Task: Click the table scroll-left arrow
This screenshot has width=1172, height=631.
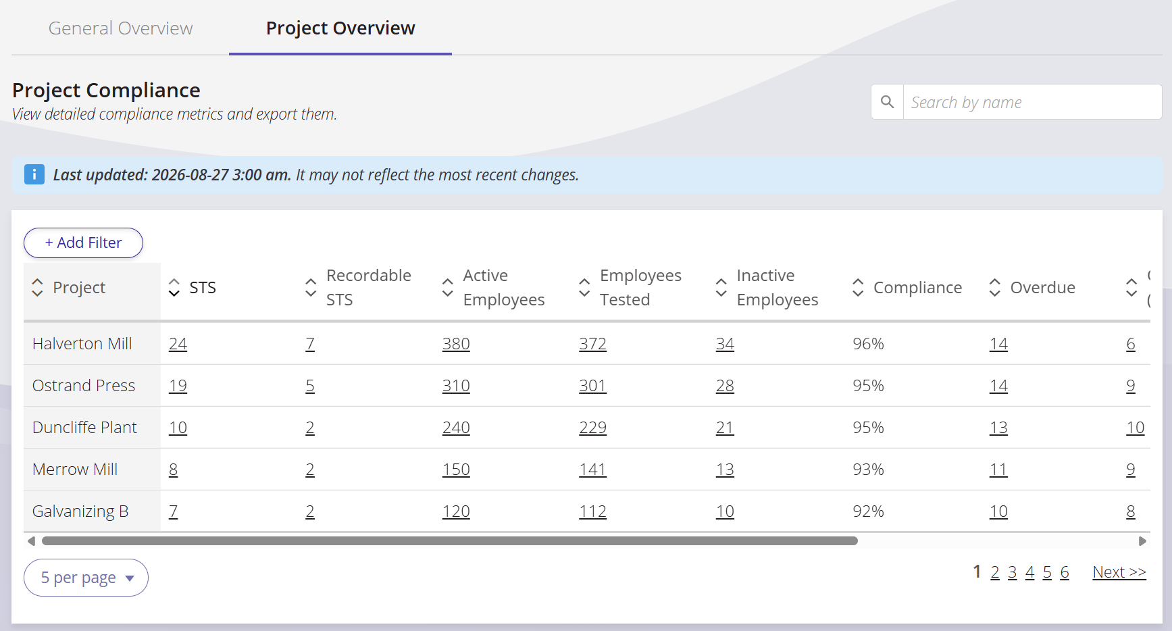Action: (x=31, y=541)
